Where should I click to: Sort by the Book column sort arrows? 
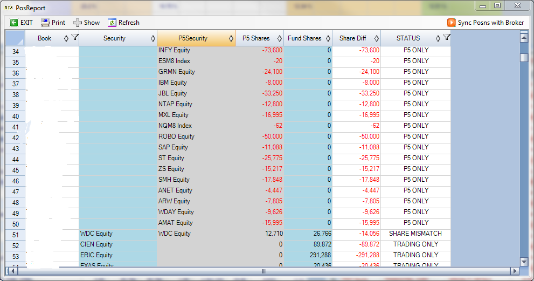pyautogui.click(x=66, y=38)
